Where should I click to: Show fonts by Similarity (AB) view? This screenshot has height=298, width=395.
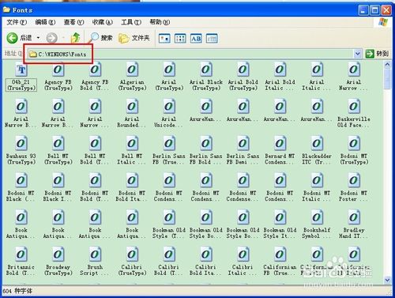tap(196, 39)
